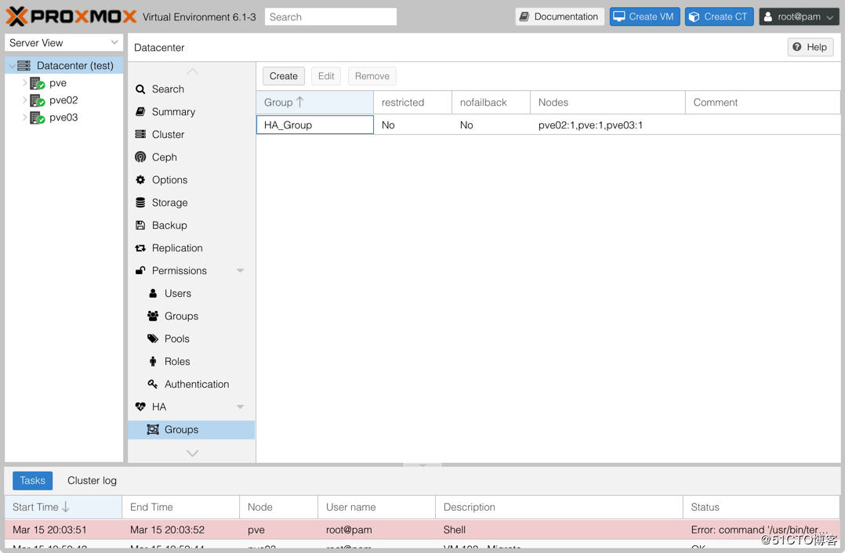The width and height of the screenshot is (845, 553).
Task: Click the Pools tags icon
Action: point(153,338)
